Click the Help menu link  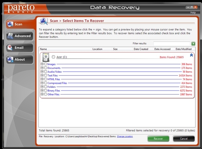point(193,12)
